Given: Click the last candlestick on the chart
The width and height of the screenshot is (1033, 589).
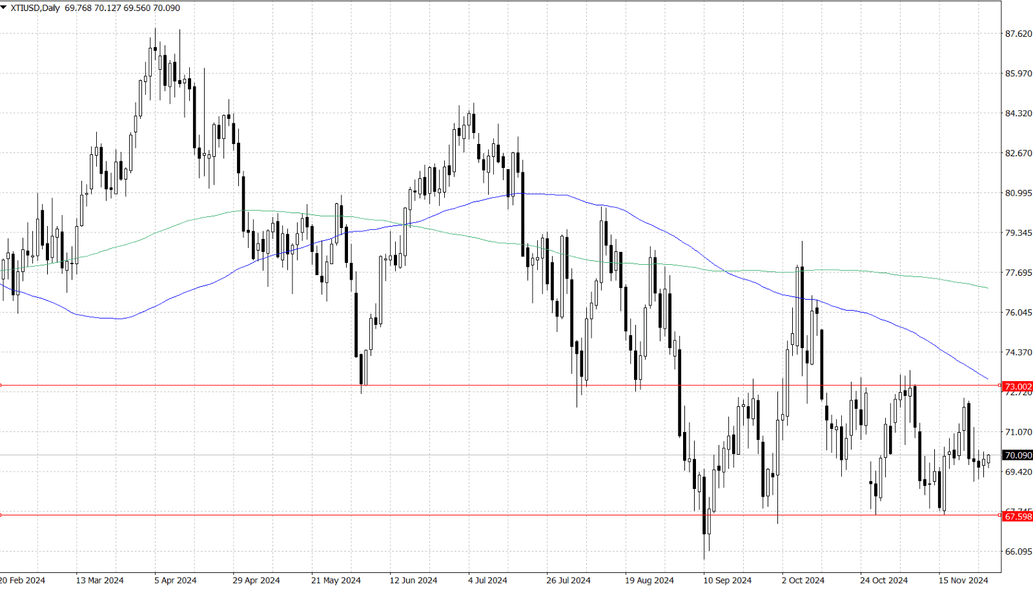Looking at the screenshot, I should point(988,459).
